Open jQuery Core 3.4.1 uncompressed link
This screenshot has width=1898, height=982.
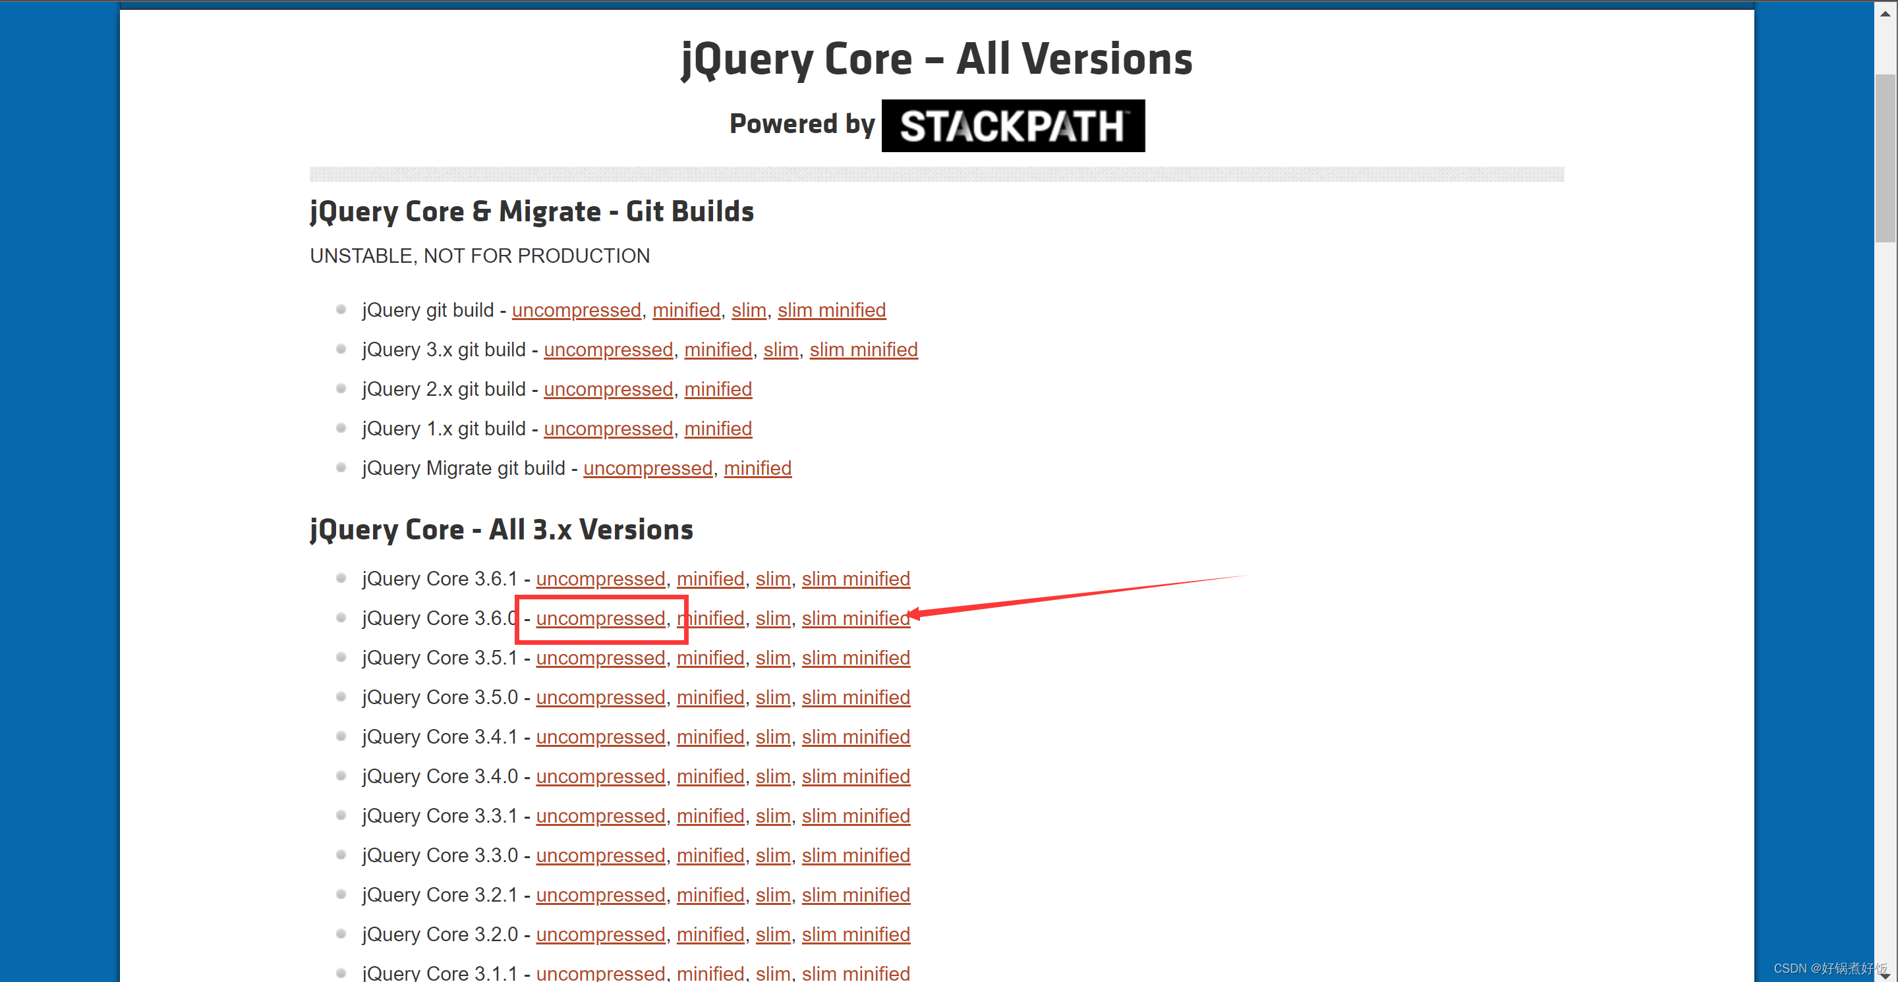click(x=600, y=737)
